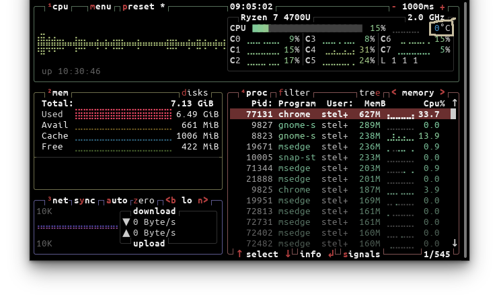Toggle net sync scaling
Viewport: 499px width, 301px height.
tap(85, 201)
